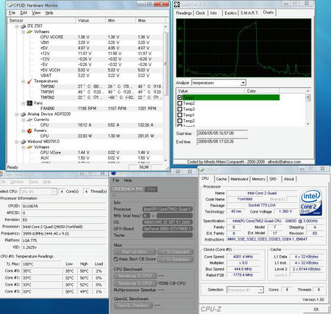This screenshot has height=314, width=331.
Task: Click the SpeedFan title bar icon
Action: point(177,4)
